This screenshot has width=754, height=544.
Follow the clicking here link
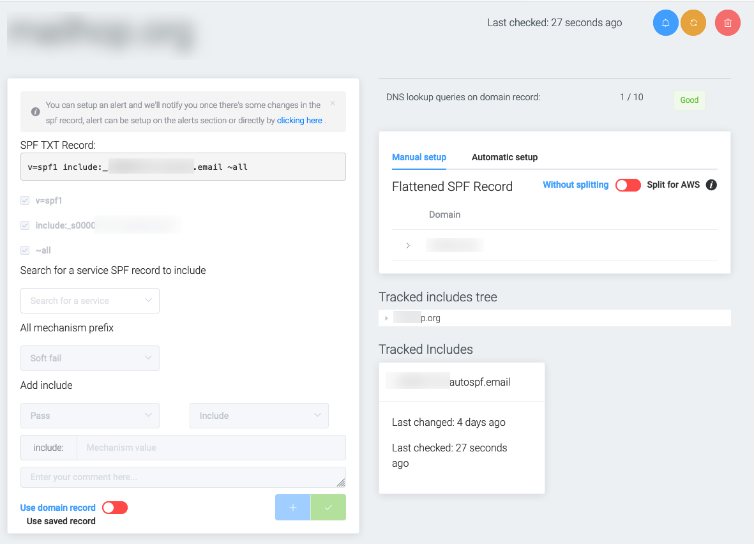[299, 120]
